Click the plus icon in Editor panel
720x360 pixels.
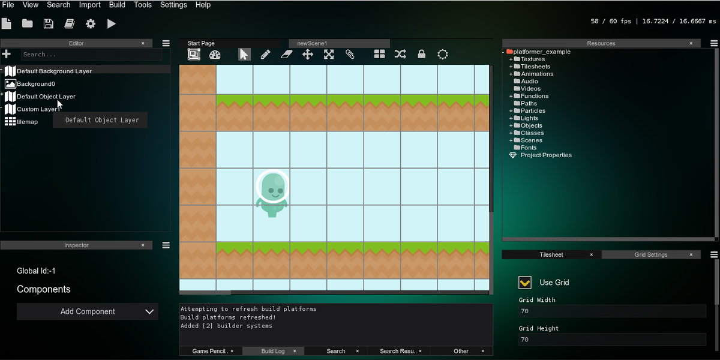(7, 54)
